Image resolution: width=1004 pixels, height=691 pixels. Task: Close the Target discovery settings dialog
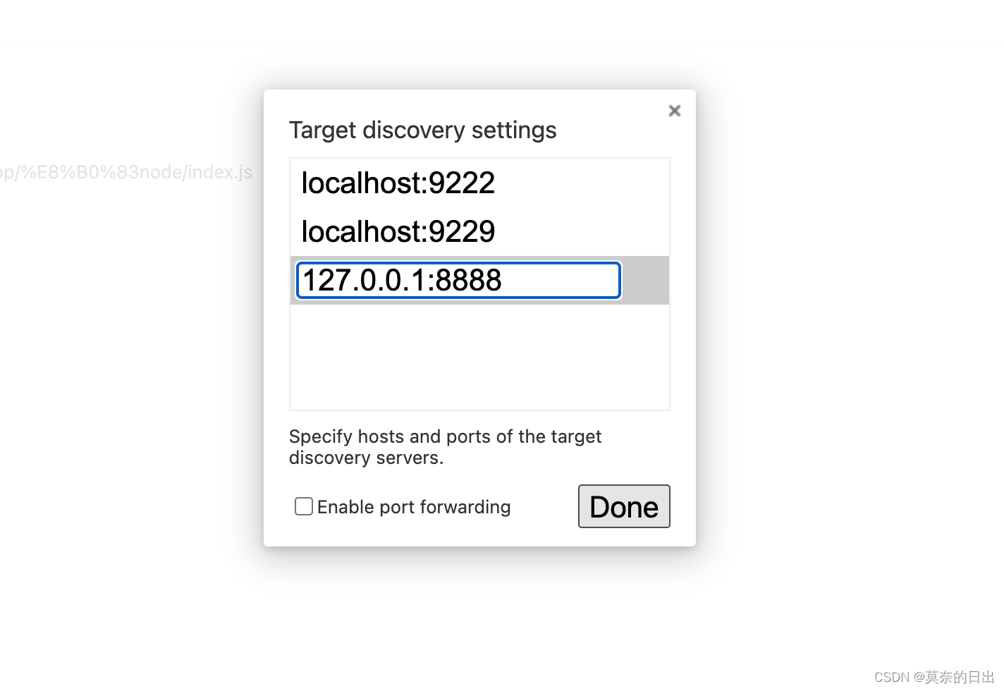tap(675, 111)
